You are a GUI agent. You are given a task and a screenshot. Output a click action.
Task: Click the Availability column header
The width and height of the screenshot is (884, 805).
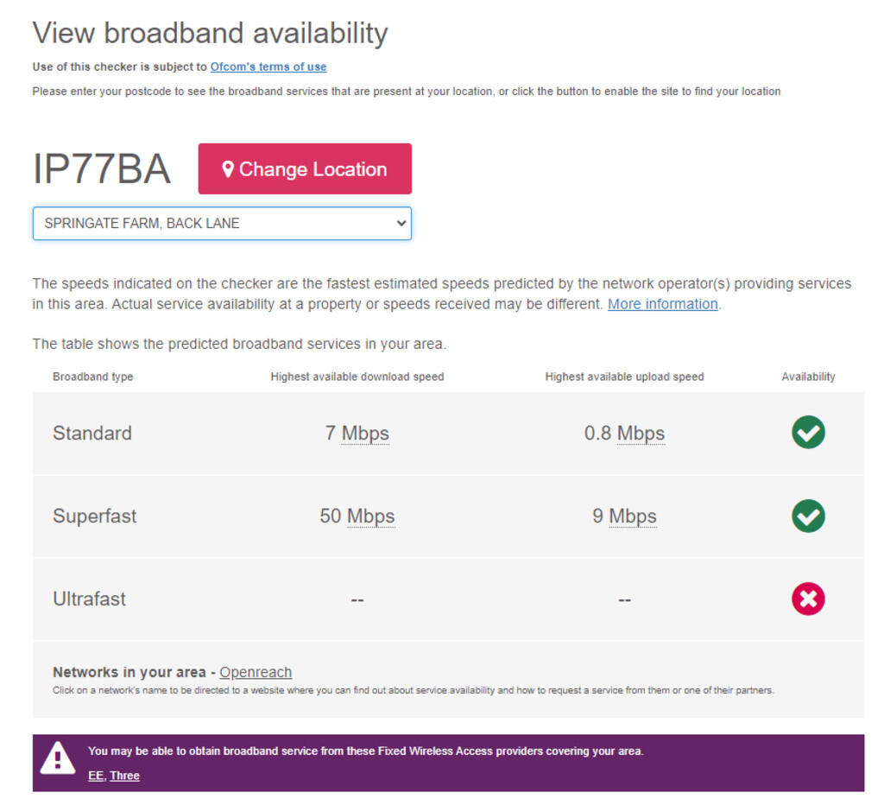808,377
